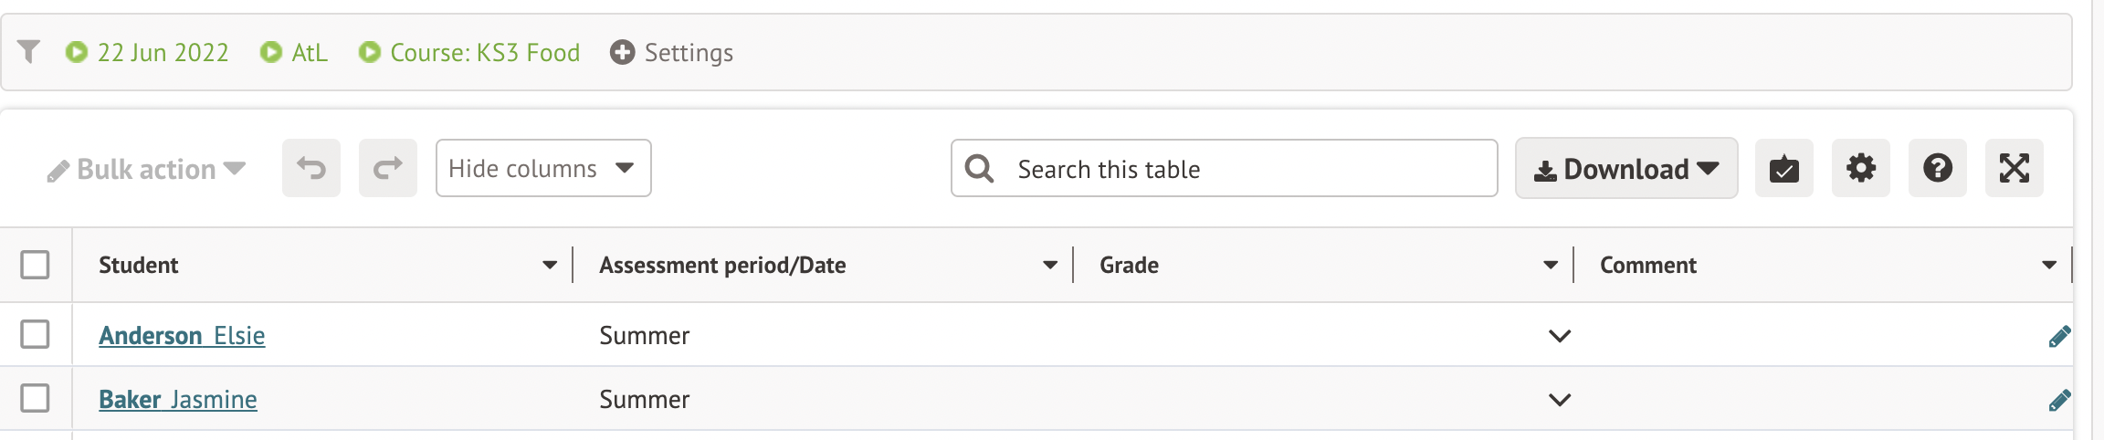Select Anderson Elsie's row checkbox
2104x440 pixels.
tap(35, 334)
